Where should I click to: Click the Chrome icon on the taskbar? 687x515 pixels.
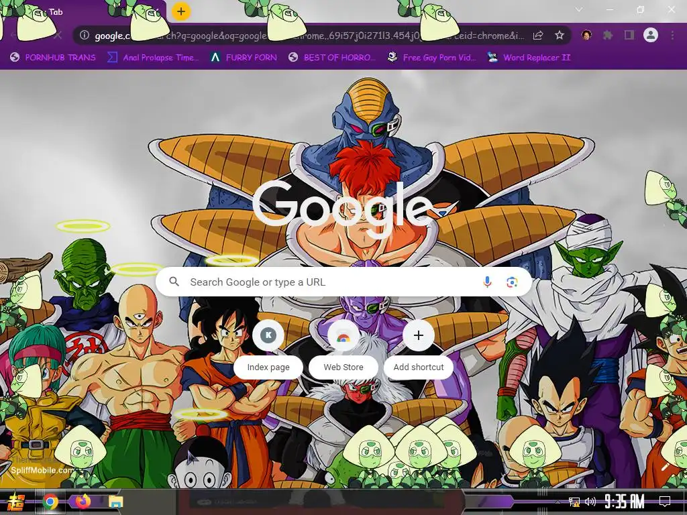click(x=50, y=502)
